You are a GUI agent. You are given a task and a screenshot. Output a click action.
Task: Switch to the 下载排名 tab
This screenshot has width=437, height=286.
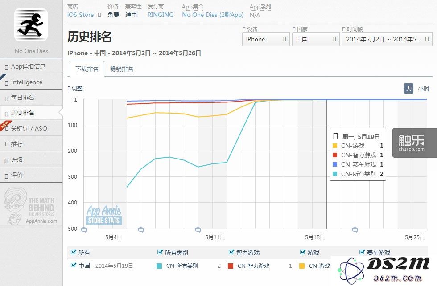coord(87,69)
